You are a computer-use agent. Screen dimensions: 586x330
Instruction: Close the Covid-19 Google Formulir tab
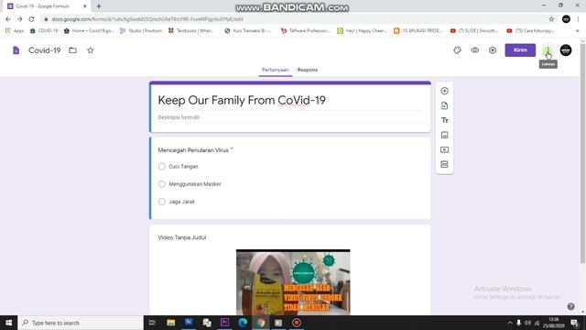pyautogui.click(x=85, y=6)
